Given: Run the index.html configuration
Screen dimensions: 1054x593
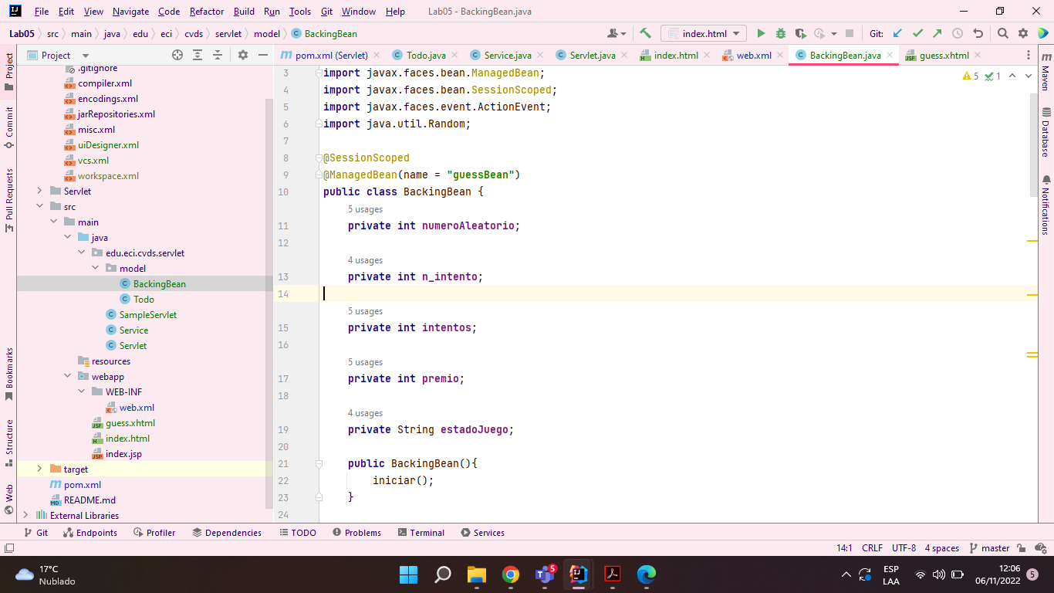Looking at the screenshot, I should [x=760, y=33].
